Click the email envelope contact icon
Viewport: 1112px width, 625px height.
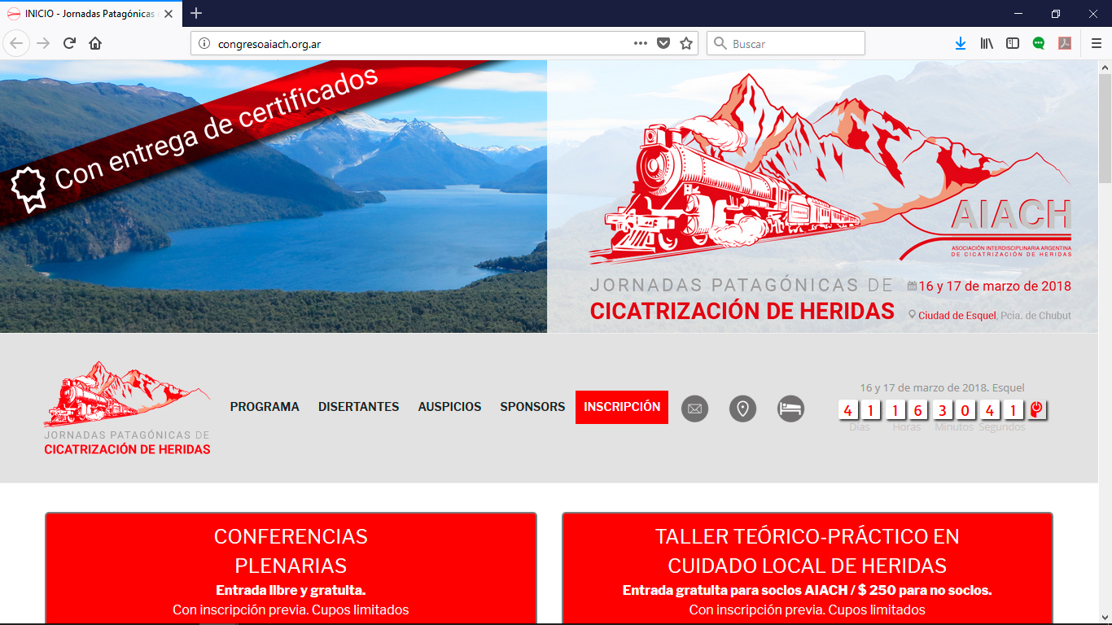tap(694, 408)
